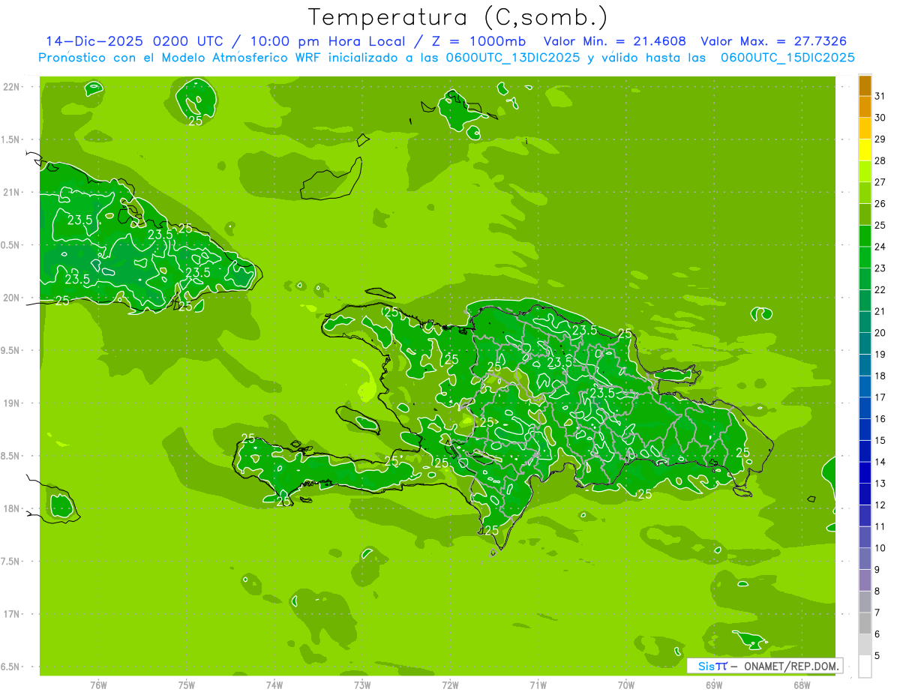Click the 'Valor Max. = 27.7326' text
The image size is (900, 695).
tap(773, 41)
